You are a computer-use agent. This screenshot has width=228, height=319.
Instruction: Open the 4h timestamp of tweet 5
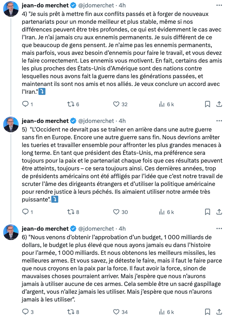click(x=122, y=121)
